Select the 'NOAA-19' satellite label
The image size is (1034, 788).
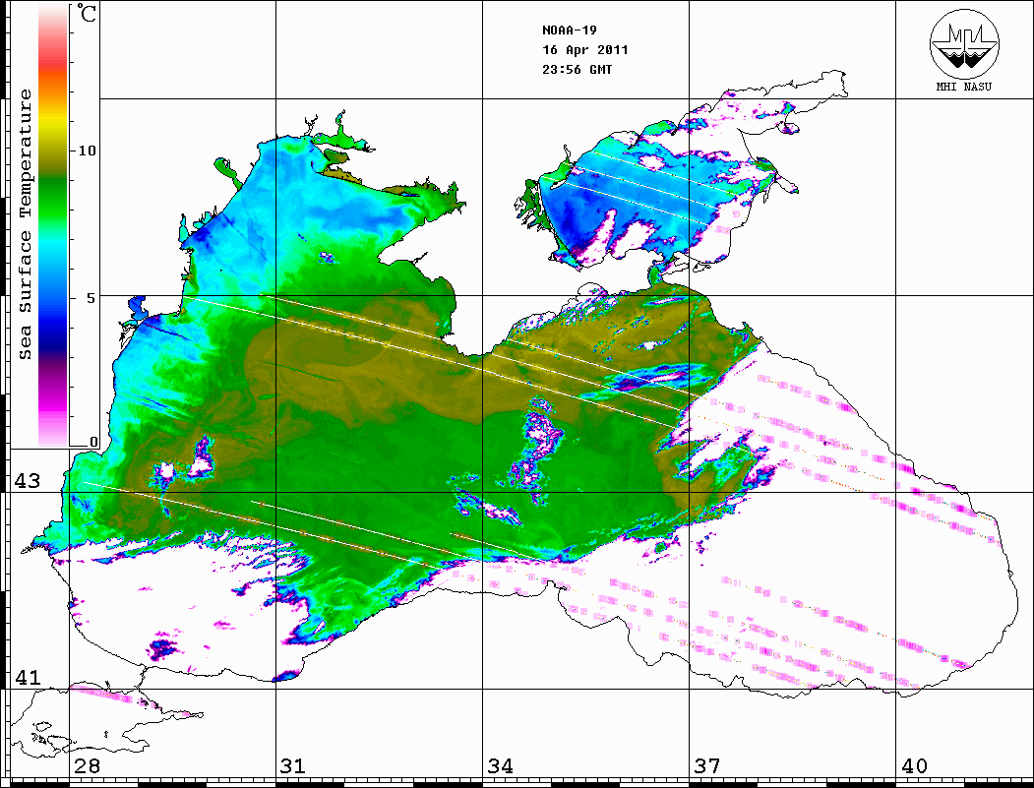coord(569,30)
